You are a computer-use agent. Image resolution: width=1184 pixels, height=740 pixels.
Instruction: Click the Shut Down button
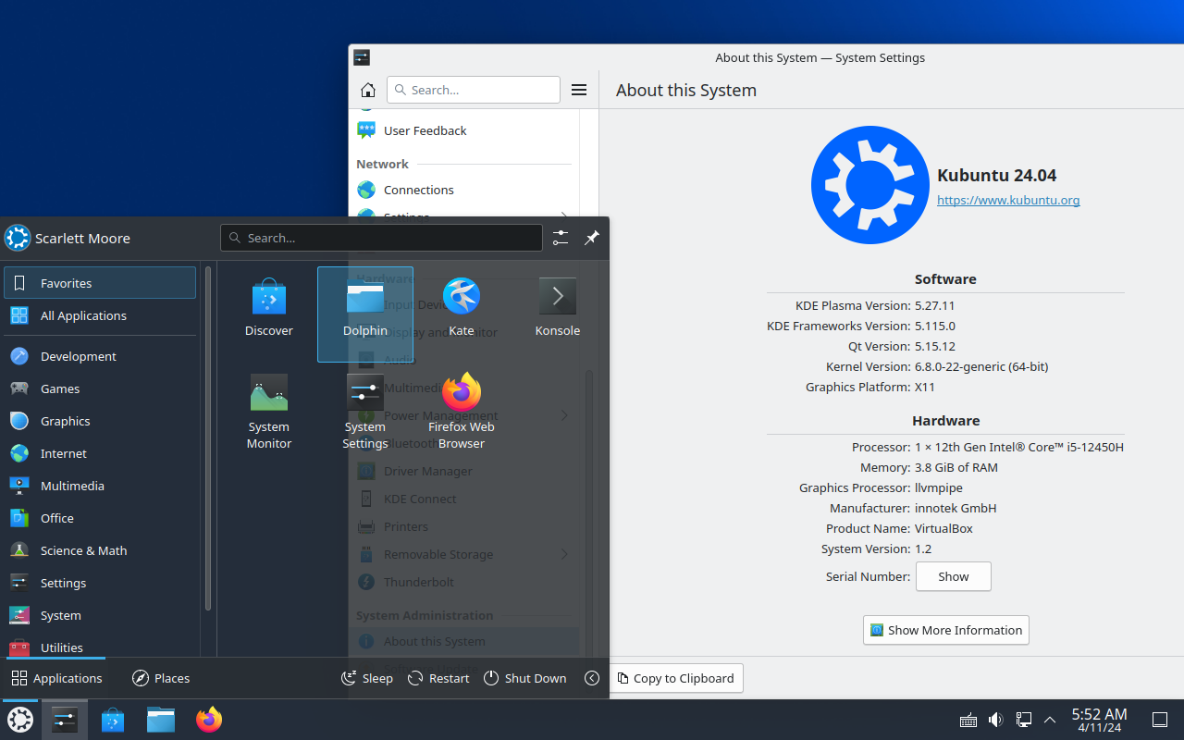pos(524,678)
